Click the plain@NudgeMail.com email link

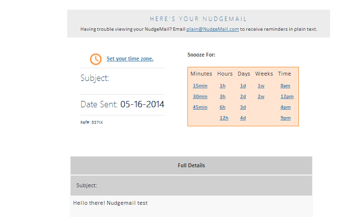[x=212, y=29]
